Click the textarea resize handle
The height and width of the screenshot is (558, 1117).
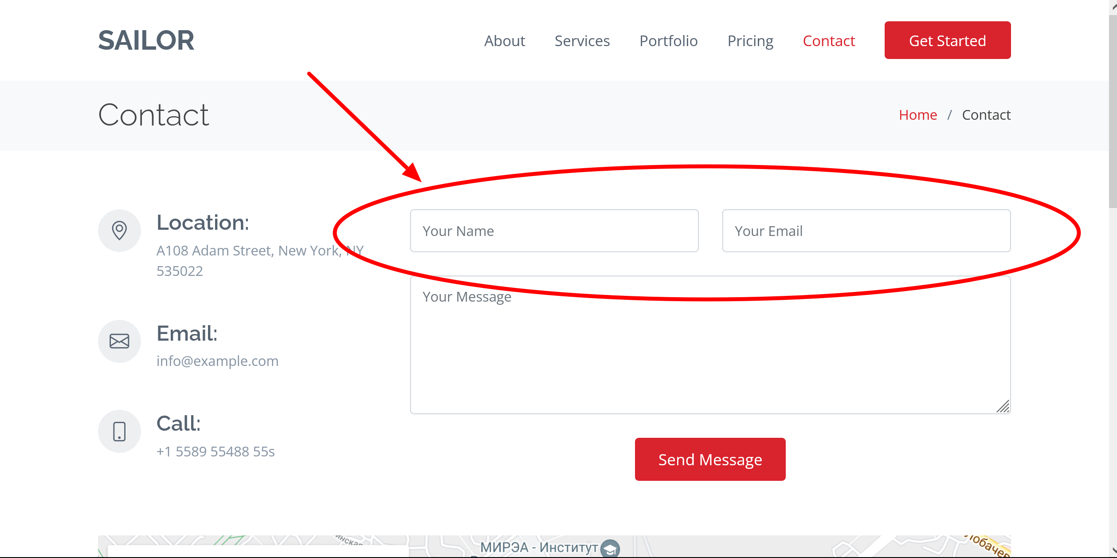(x=1003, y=406)
